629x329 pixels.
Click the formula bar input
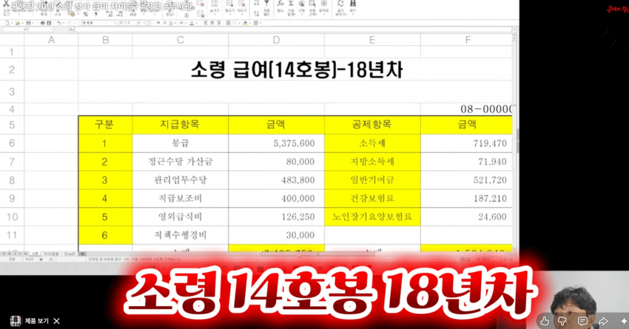point(293,30)
